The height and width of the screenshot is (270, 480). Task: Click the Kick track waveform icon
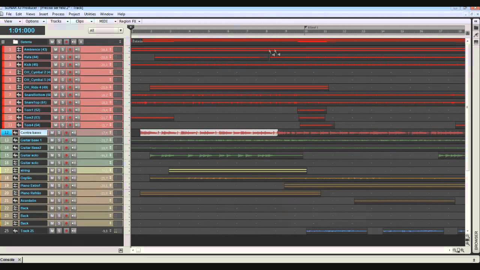pos(19,64)
